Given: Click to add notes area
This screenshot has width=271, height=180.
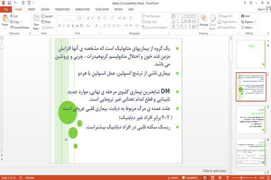Looking at the screenshot, I should (x=214, y=171).
